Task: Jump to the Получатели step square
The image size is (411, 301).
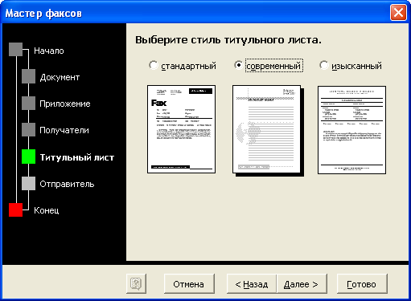Action: [x=28, y=130]
